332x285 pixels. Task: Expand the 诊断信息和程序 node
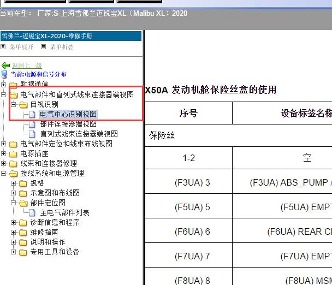pyautogui.click(x=13, y=223)
